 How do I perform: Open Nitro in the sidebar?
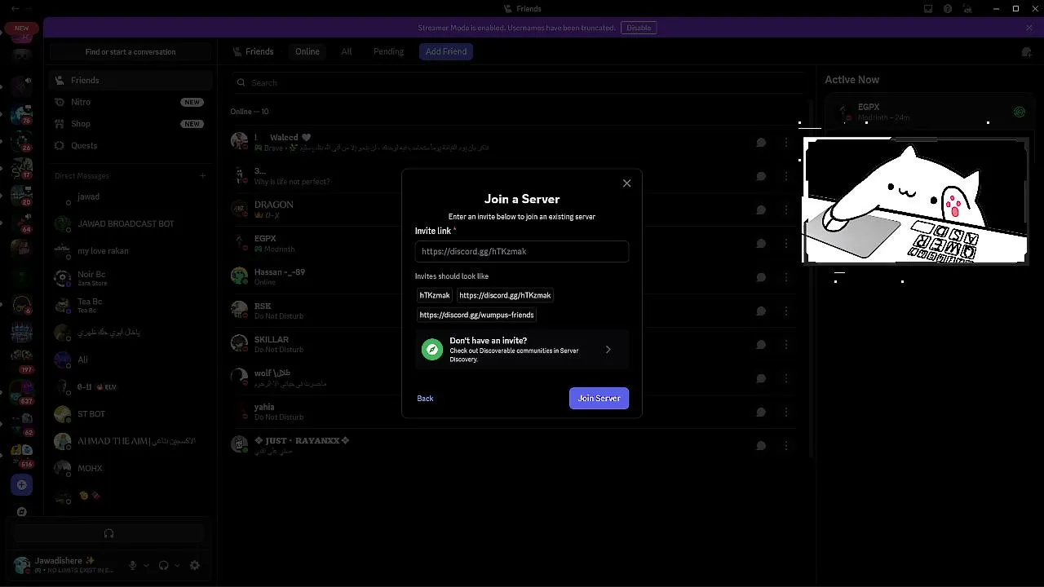point(130,102)
